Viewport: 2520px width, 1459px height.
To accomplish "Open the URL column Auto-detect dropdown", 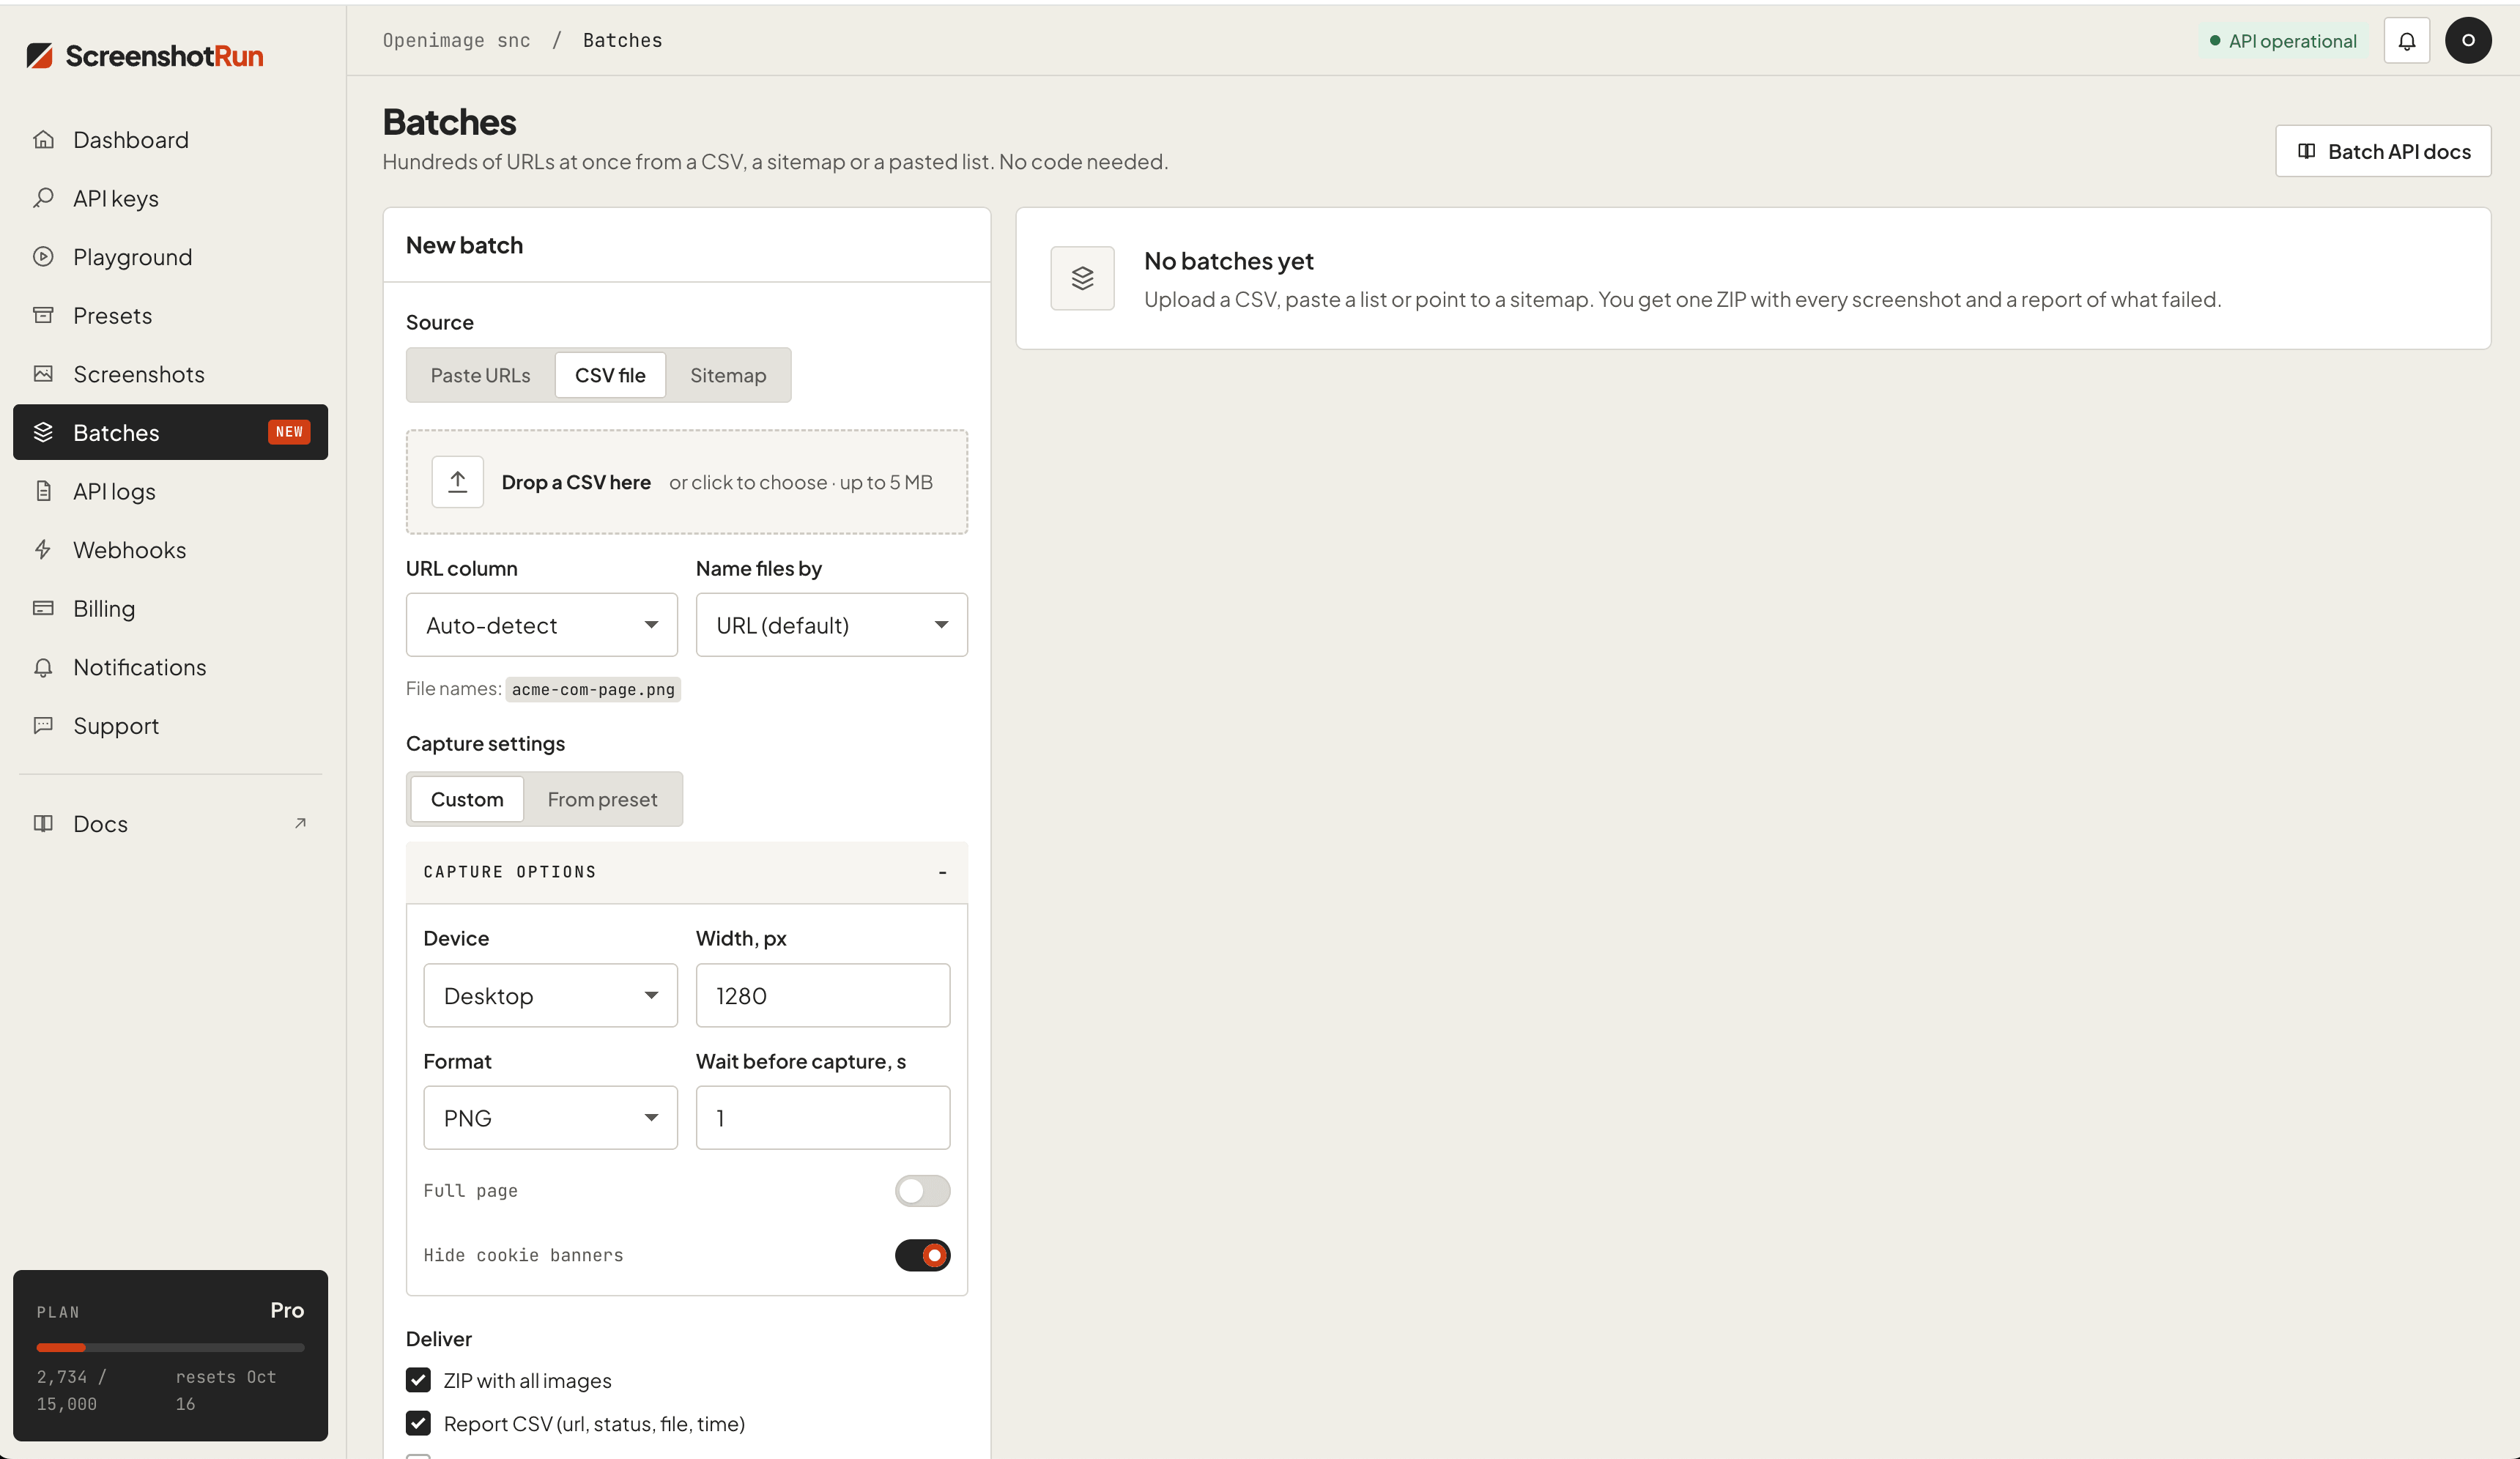I will pos(542,625).
